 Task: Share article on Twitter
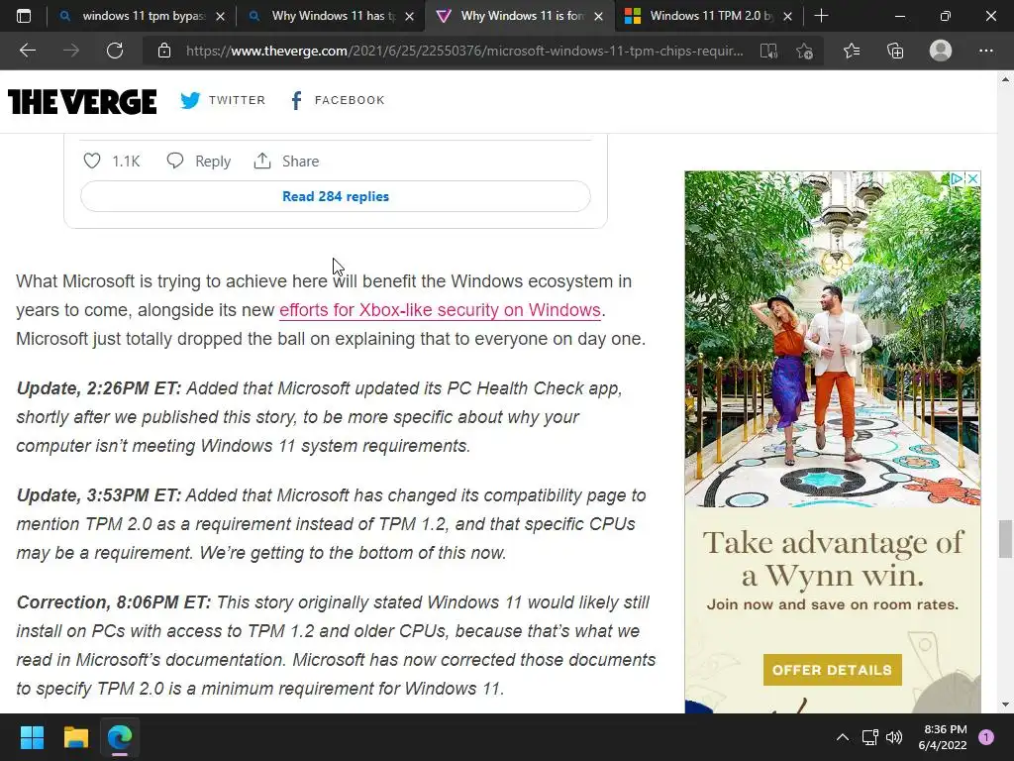[223, 100]
